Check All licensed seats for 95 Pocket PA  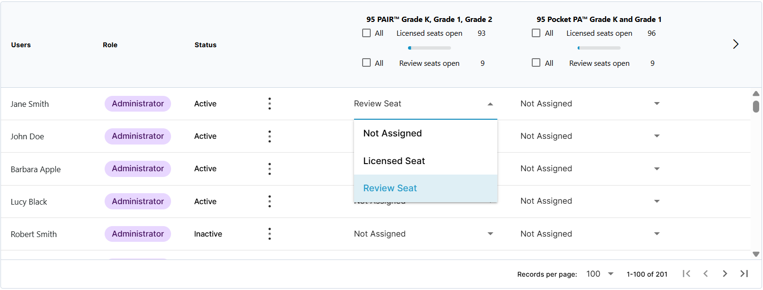[536, 33]
